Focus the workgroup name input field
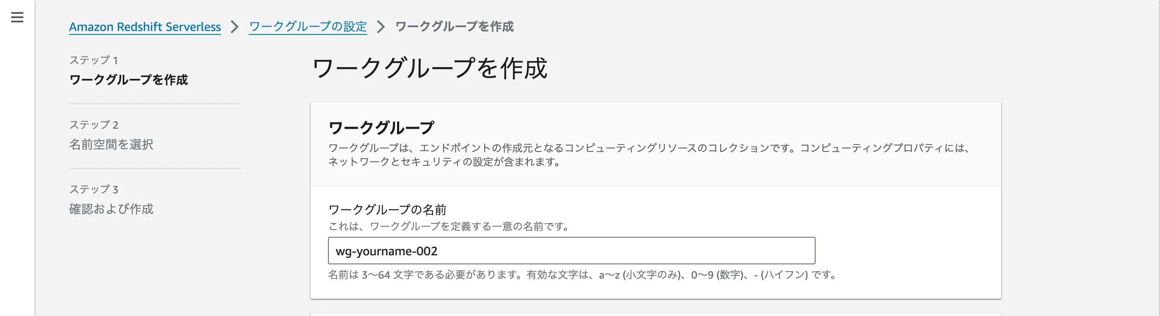 [x=571, y=251]
